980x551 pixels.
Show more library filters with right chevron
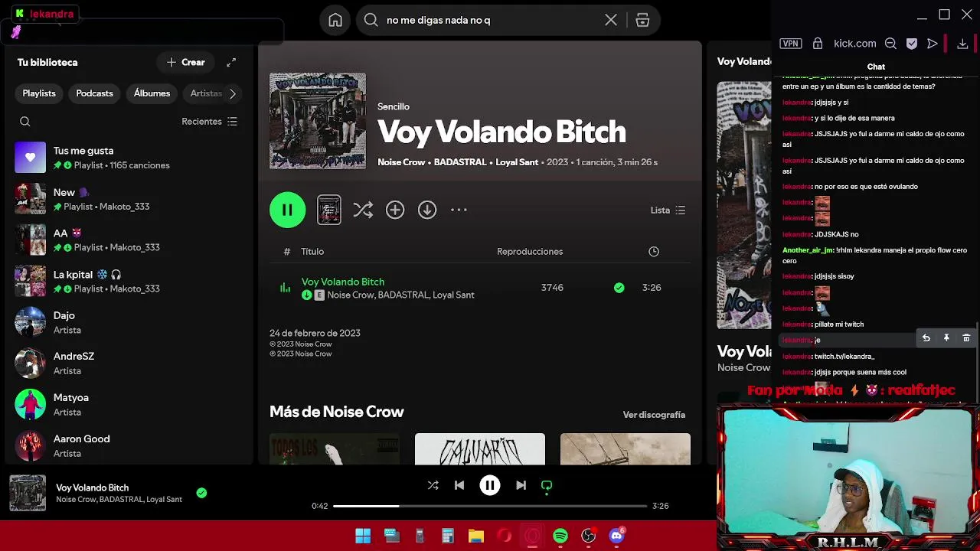tap(233, 93)
